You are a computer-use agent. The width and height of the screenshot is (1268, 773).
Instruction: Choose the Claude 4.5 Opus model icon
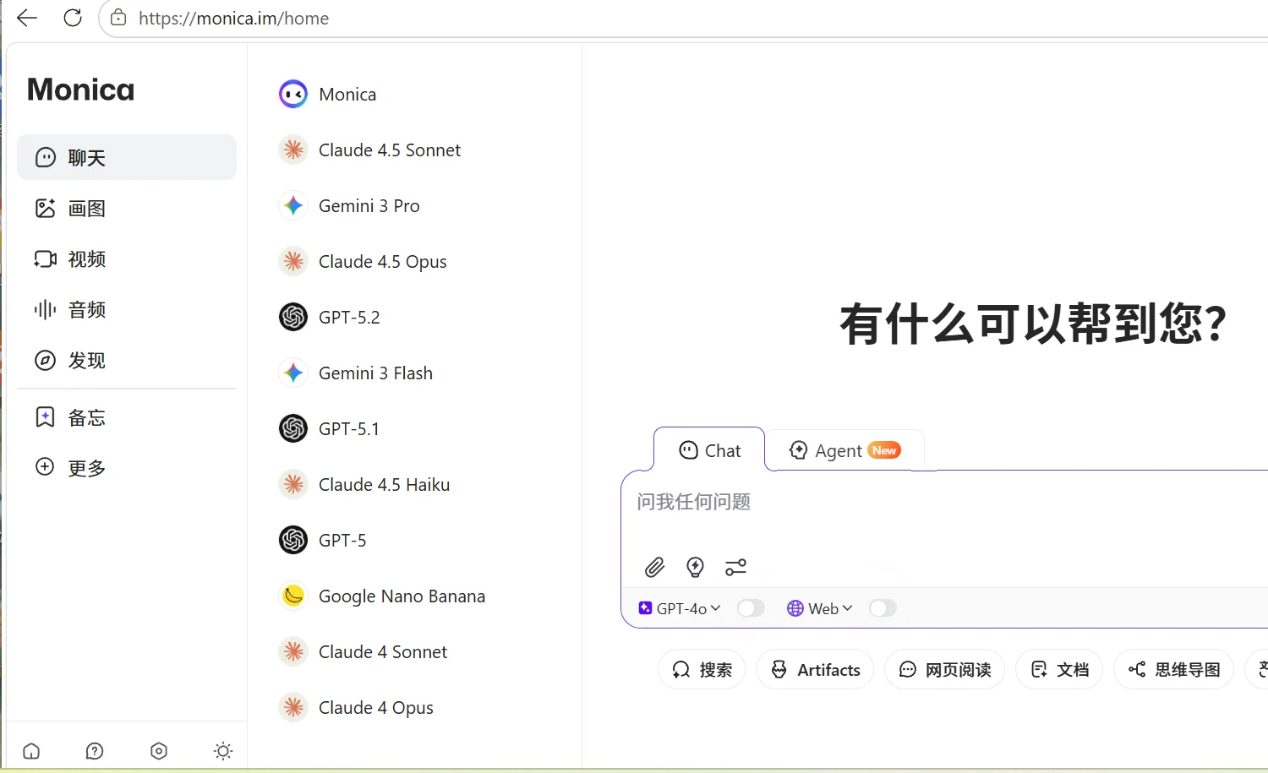pyautogui.click(x=293, y=261)
